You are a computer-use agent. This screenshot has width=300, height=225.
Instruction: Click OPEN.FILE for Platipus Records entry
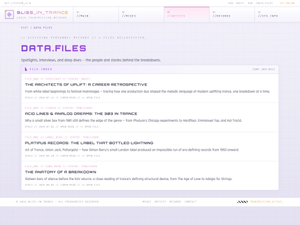(91, 156)
